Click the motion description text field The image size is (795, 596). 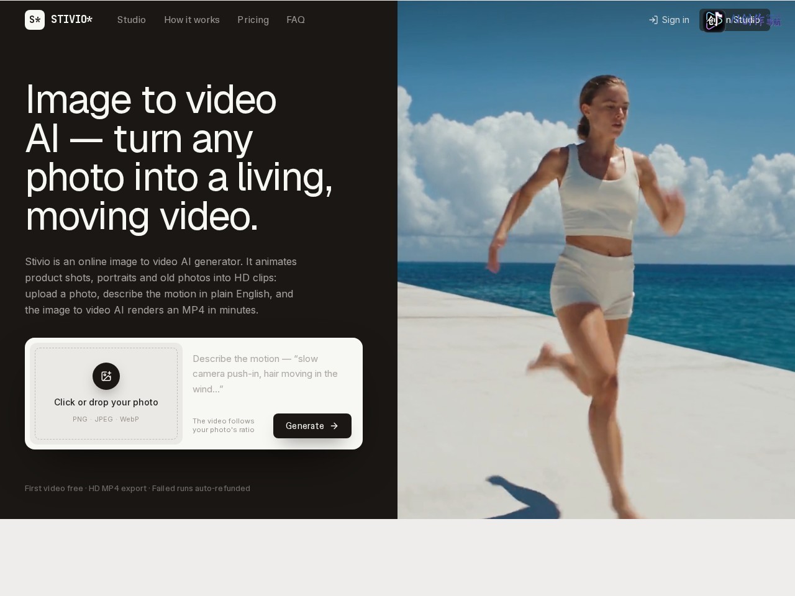coord(272,374)
